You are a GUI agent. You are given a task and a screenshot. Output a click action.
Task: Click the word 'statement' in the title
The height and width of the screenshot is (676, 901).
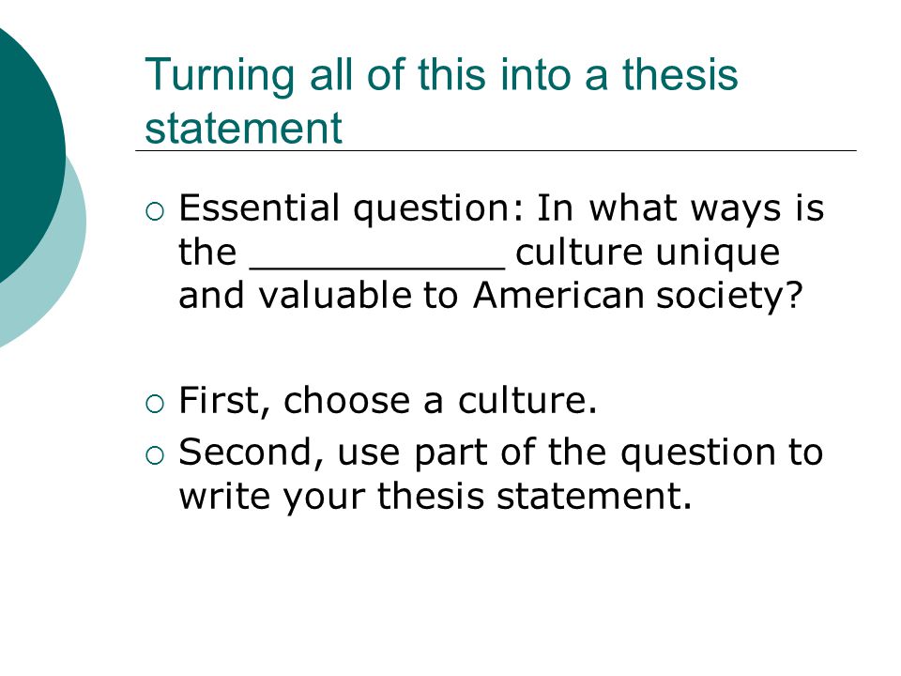tap(244, 128)
